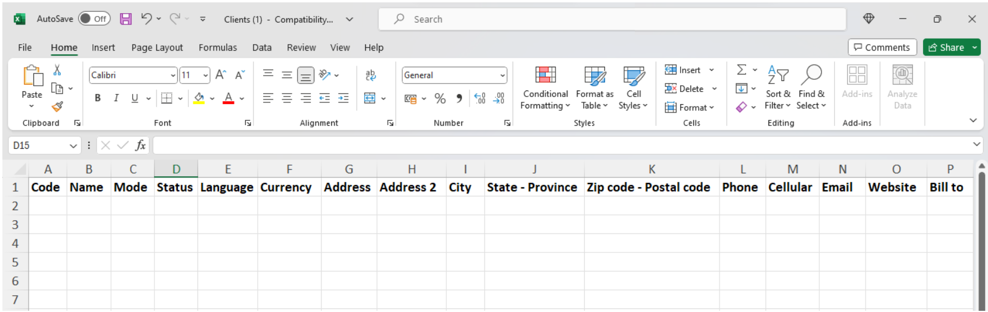Apply Percent Style number format
Viewport: 988px width, 312px height.
(x=440, y=99)
